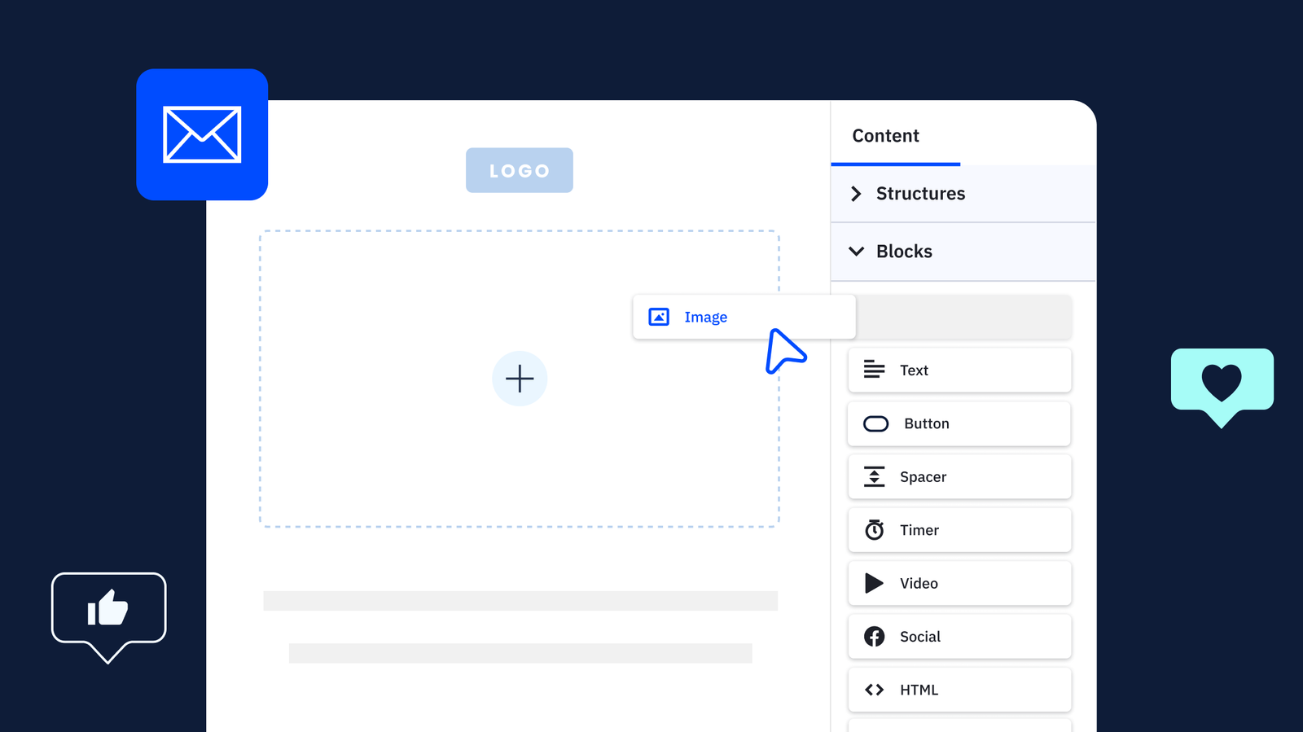Click the thumbs-up speech bubble icon

108,609
